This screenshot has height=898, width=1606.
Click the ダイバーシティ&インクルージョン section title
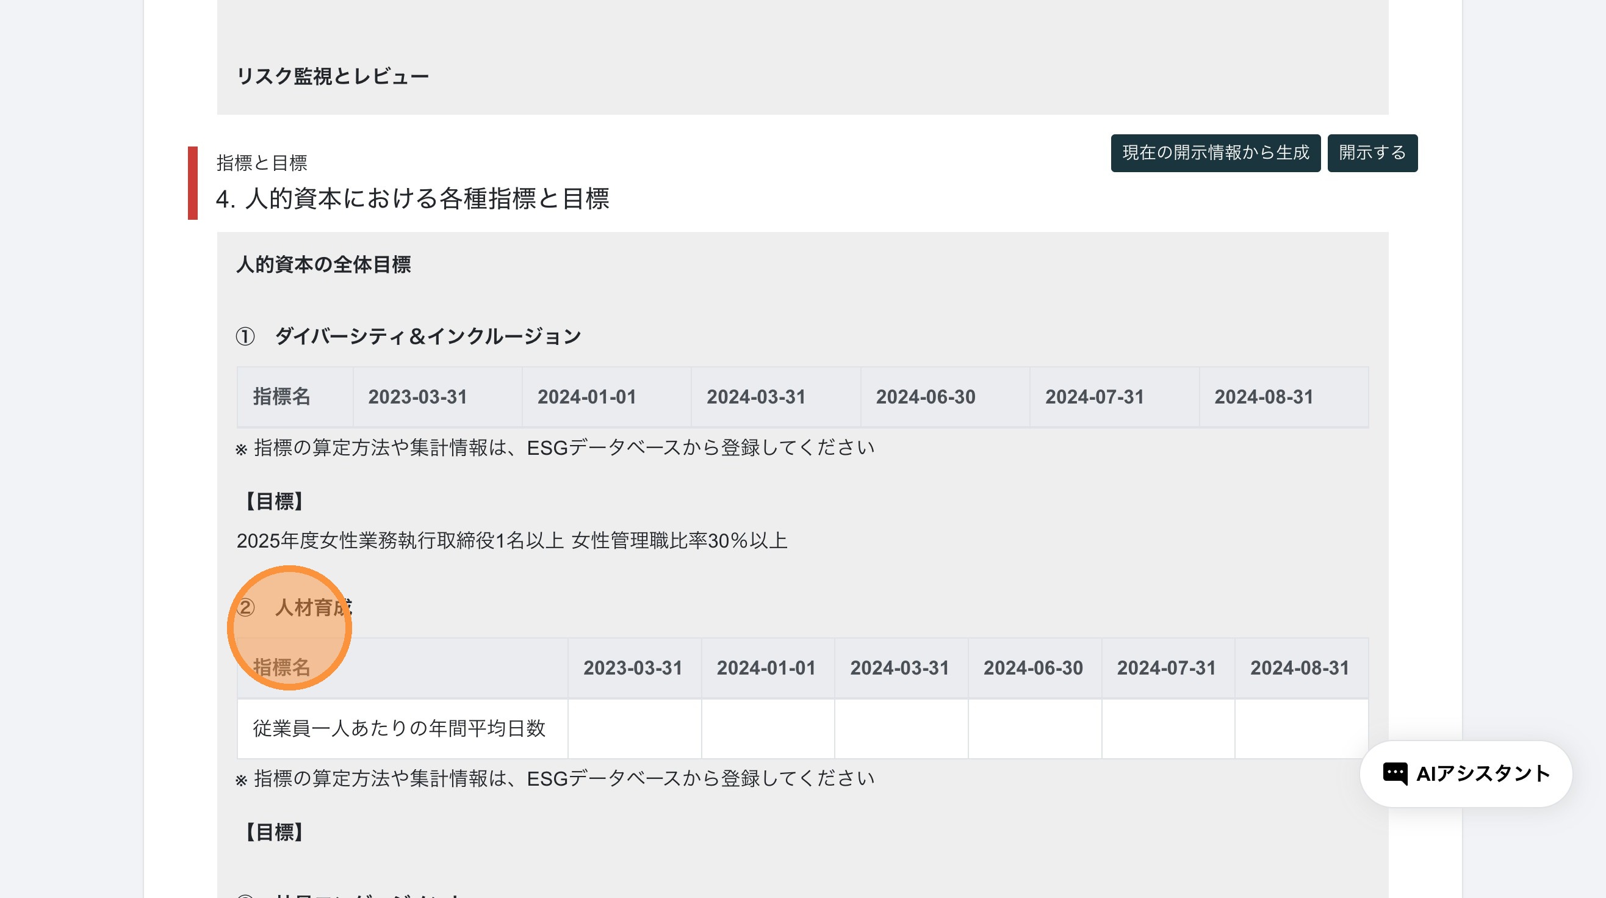(428, 336)
